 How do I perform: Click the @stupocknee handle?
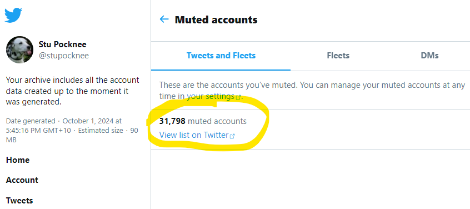pyautogui.click(x=63, y=56)
